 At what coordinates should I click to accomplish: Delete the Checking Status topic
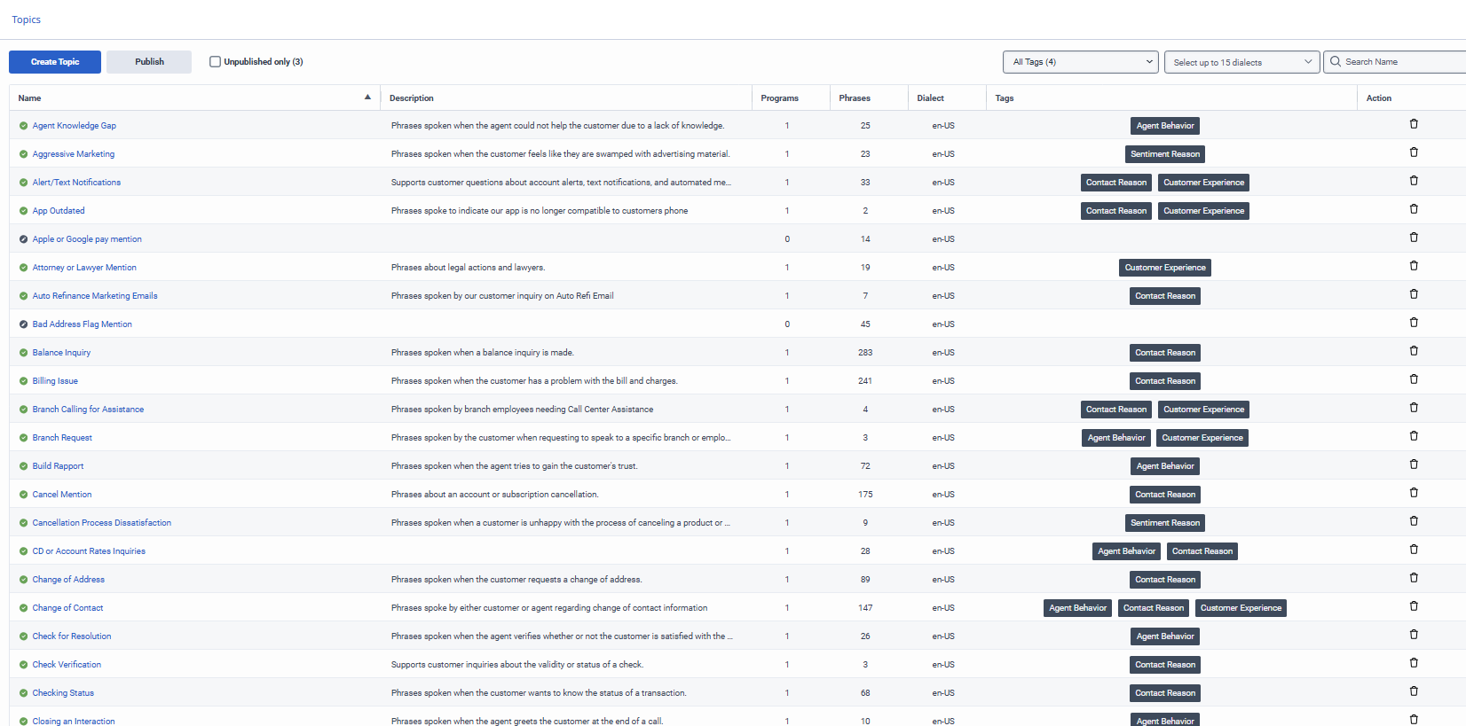click(x=1414, y=691)
